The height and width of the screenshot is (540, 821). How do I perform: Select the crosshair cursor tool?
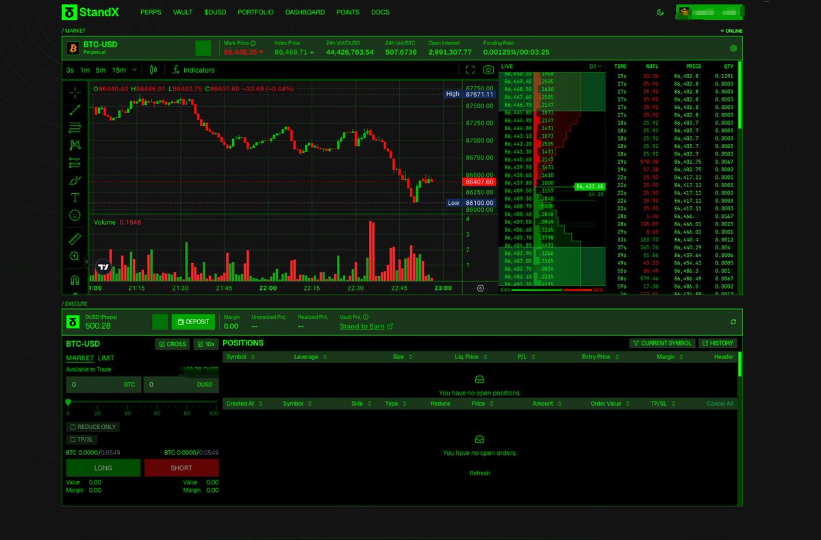(x=75, y=93)
